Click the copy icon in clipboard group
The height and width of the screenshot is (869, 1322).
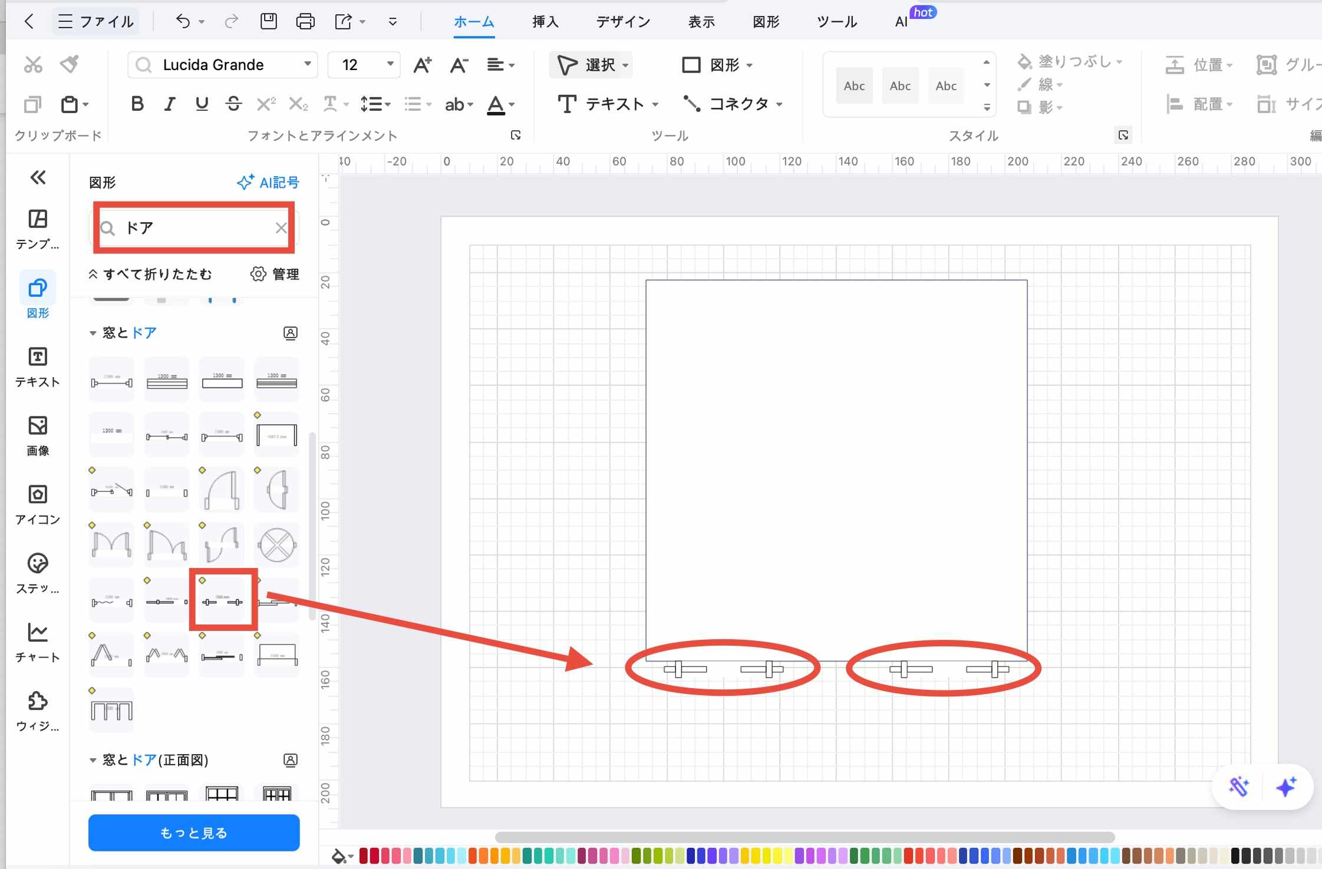coord(32,104)
